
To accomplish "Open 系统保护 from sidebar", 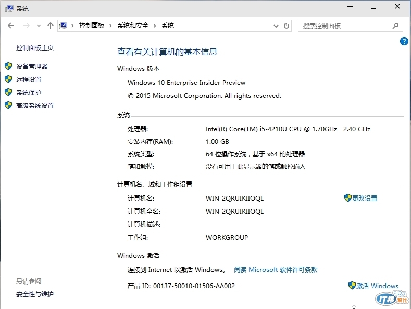I will click(x=29, y=93).
